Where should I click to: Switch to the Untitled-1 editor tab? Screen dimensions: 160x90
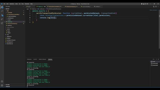point(98,6)
